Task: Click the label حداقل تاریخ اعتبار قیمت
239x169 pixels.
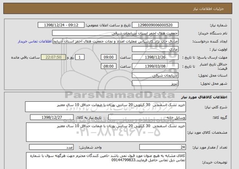Action: [213, 66]
